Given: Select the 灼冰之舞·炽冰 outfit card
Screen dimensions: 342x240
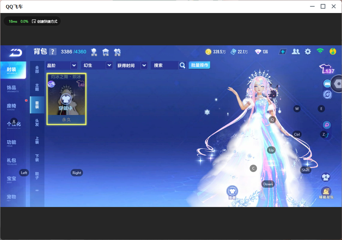Looking at the screenshot, I should pos(67,99).
